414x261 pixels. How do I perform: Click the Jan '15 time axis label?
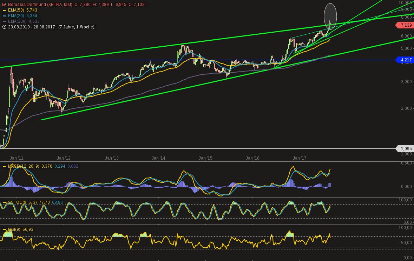tap(205, 158)
